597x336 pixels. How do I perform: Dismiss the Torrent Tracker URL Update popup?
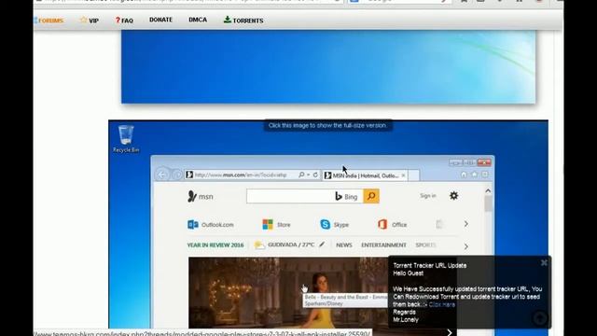544,262
